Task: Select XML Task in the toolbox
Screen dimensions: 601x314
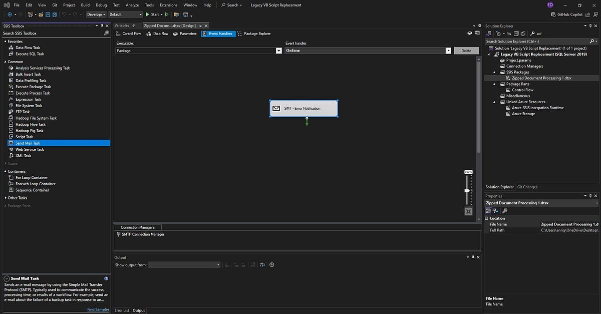Action: [x=23, y=156]
